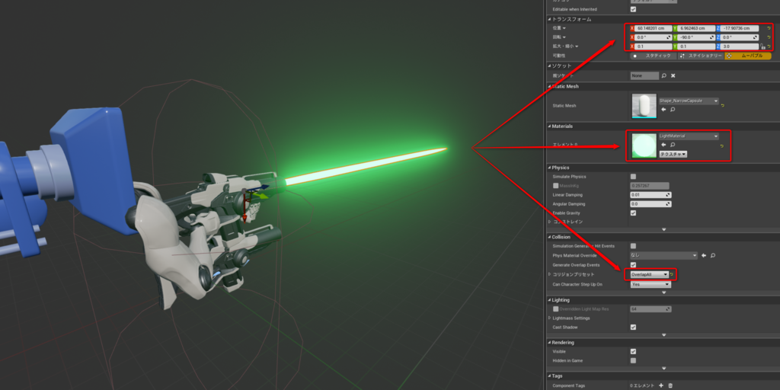The width and height of the screenshot is (780, 390).
Task: Set mobility to ステイショナリー
Action: tap(701, 56)
